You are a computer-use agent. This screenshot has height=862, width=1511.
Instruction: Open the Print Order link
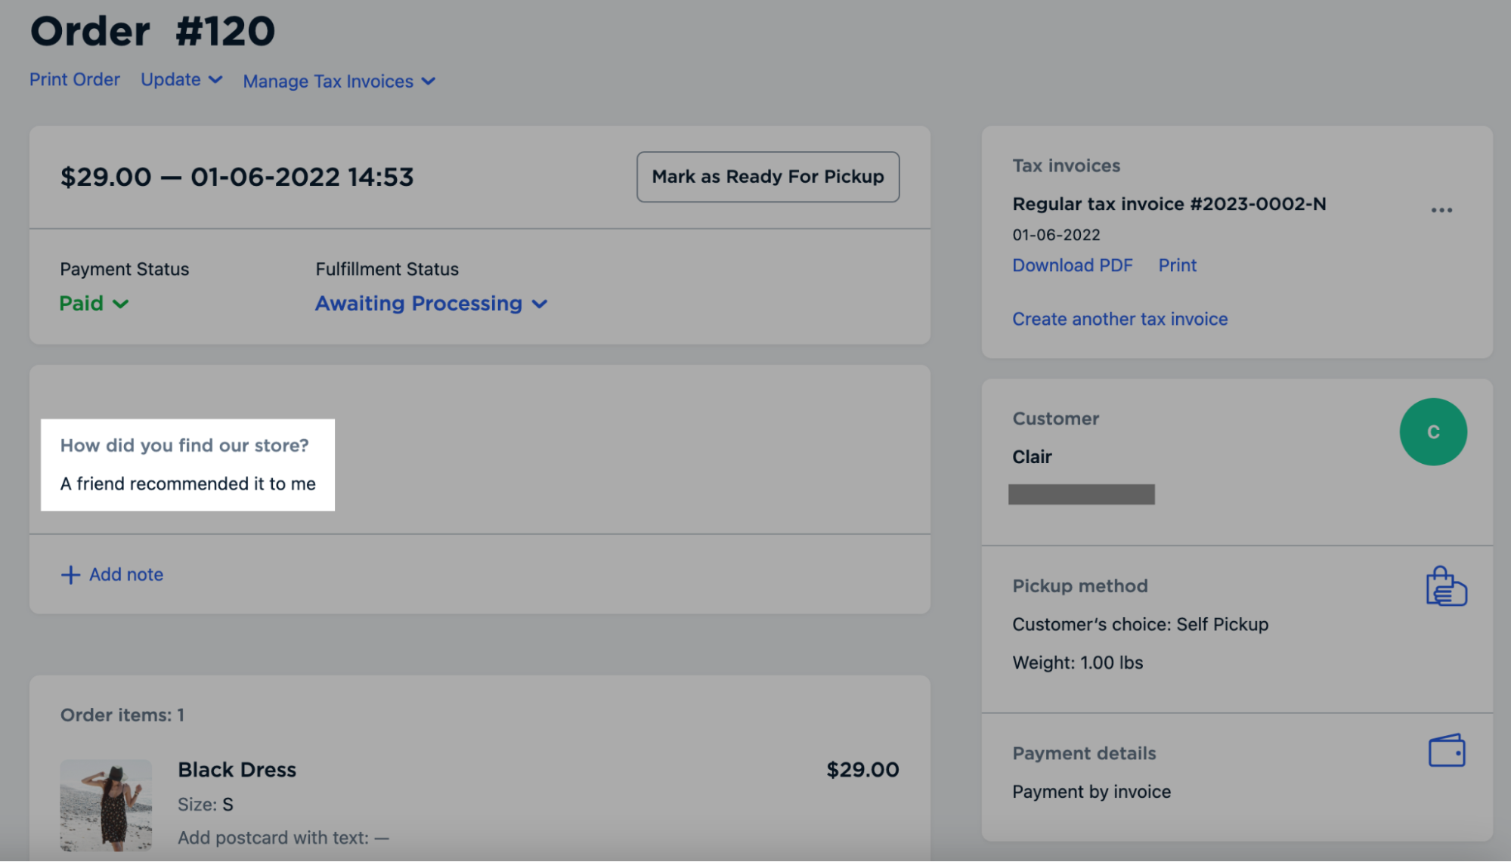point(74,79)
